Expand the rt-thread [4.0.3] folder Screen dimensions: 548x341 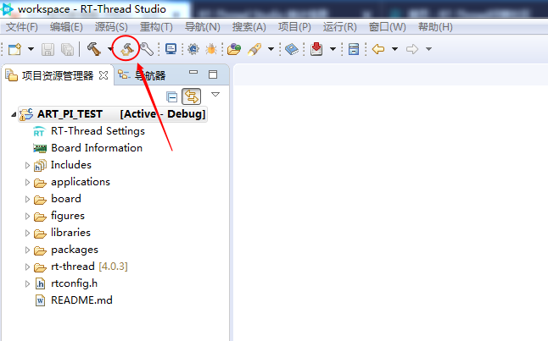[x=27, y=267]
